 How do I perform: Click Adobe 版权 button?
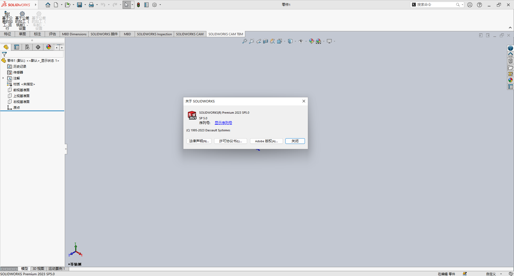pos(266,141)
